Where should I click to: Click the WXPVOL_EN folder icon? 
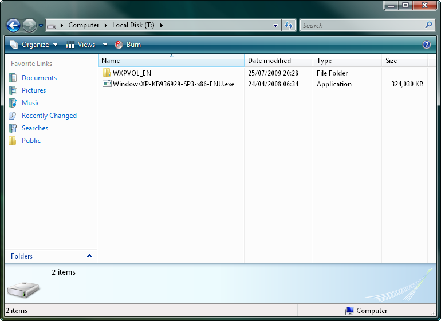[107, 73]
